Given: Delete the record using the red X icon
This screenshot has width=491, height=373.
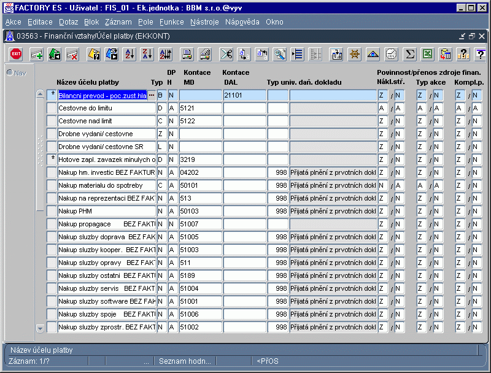Looking at the screenshot, I should point(72,54).
